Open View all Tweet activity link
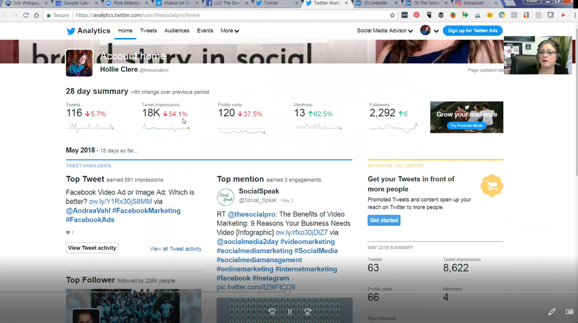Image resolution: width=578 pixels, height=323 pixels. coord(175,249)
